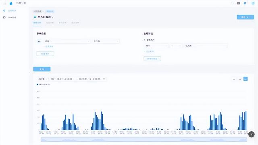Screen dimensions: 258x145
Task: Click the faint light-gray icon left of the header edit icon
Action: point(232,3)
